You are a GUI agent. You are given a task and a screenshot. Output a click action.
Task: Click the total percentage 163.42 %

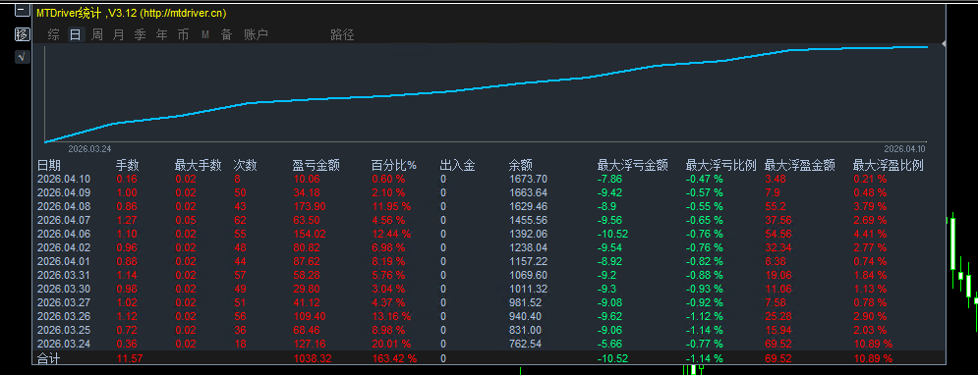[394, 358]
